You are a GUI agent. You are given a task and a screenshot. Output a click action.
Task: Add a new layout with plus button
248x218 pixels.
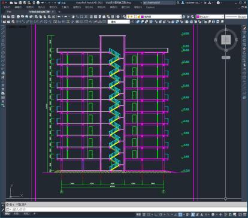point(34,214)
